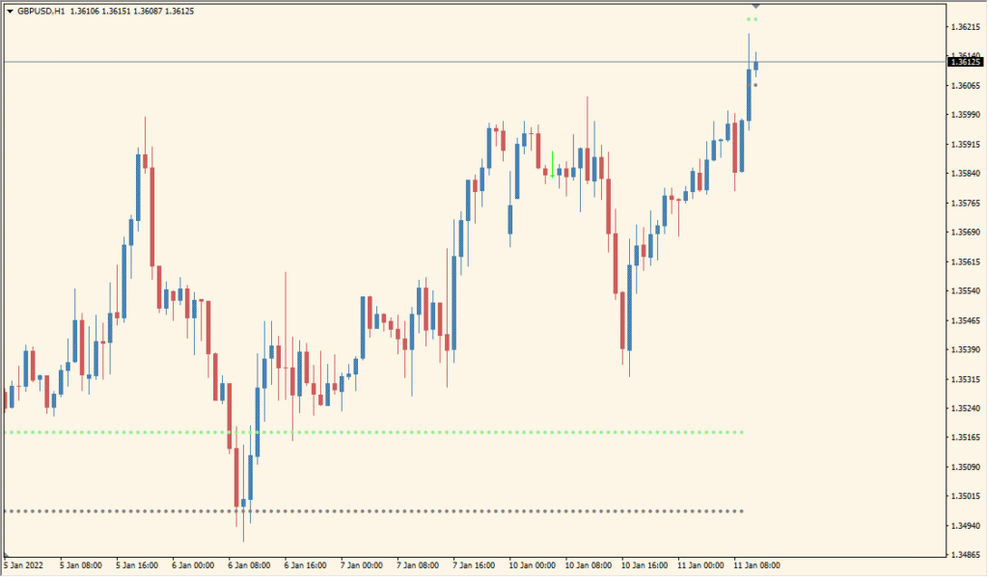
Task: Click time axis label 10 Jan 00:00
Action: [532, 565]
